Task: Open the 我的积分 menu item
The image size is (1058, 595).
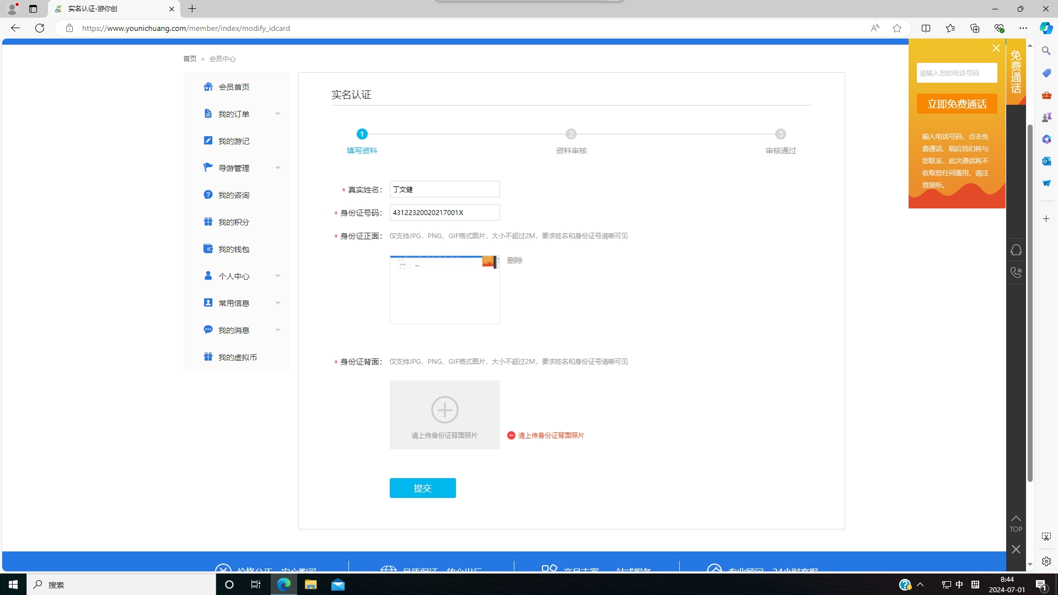Action: click(233, 222)
